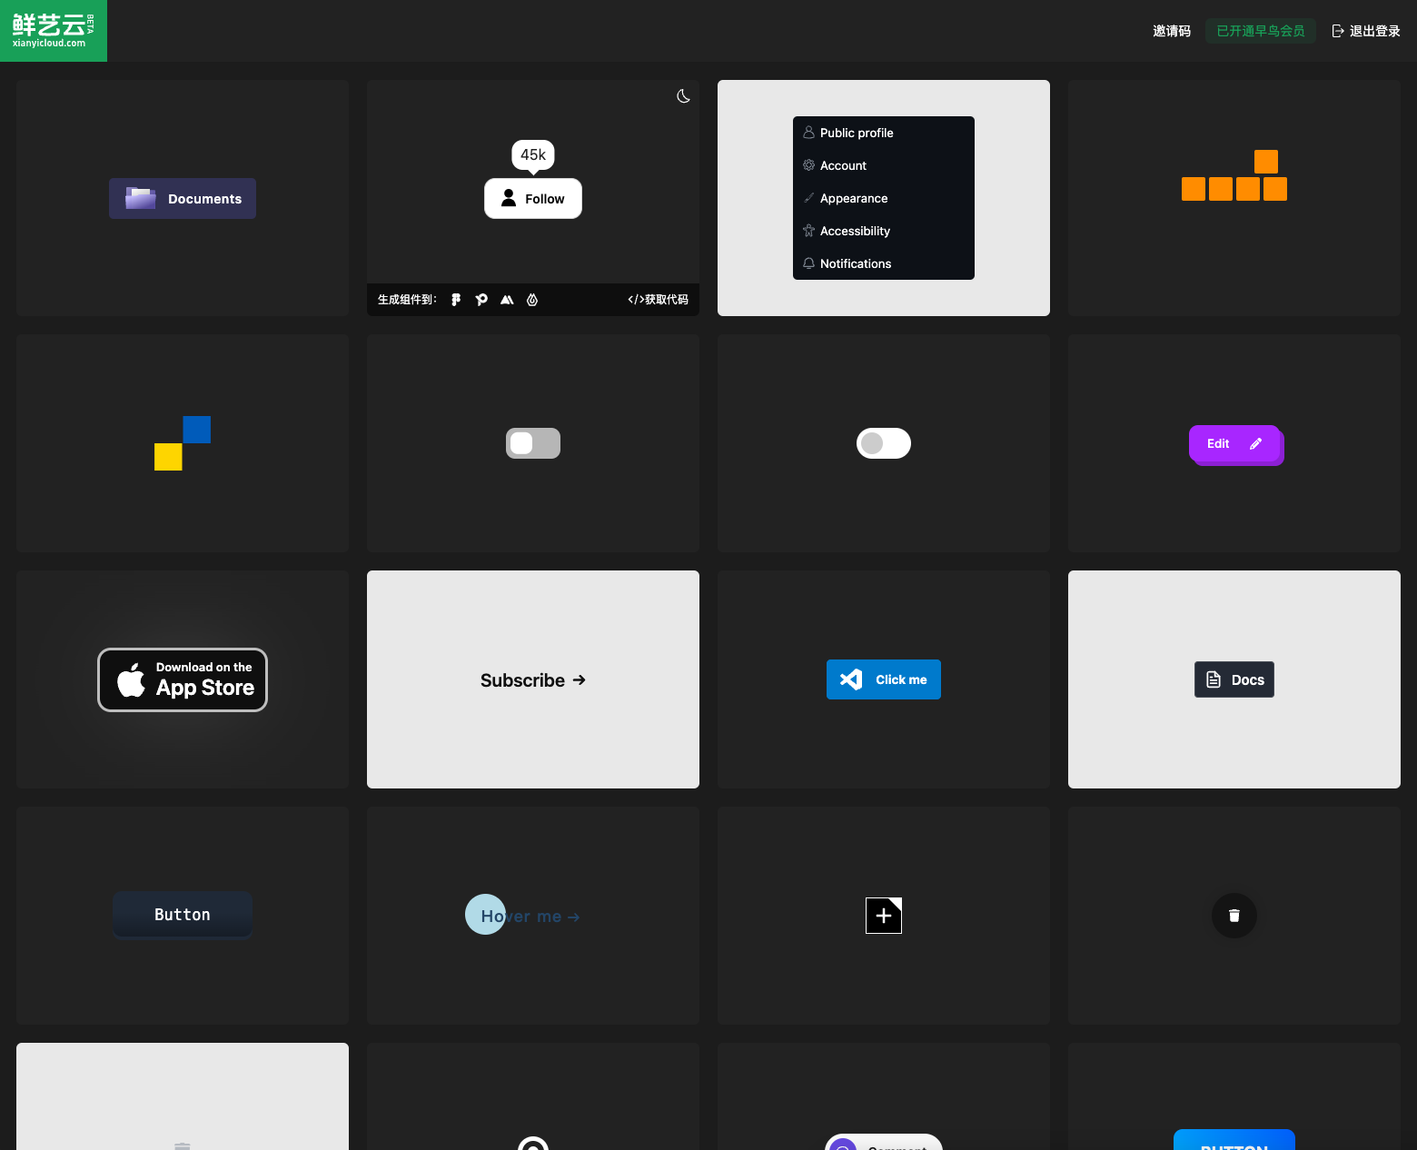Click 获取代码 to get the code
Screen dimensions: 1417x1150
(658, 300)
